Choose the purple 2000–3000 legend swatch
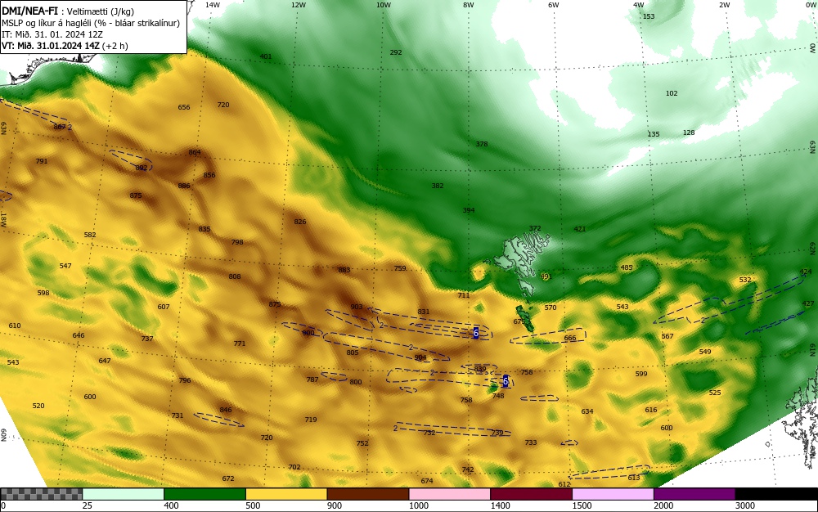 coord(694,494)
